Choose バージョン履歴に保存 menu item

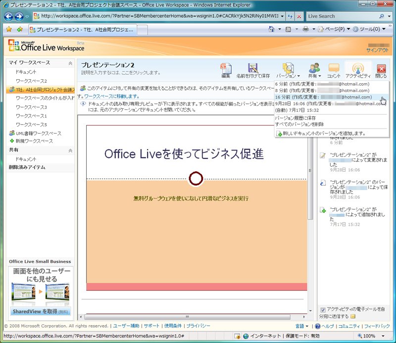point(295,118)
